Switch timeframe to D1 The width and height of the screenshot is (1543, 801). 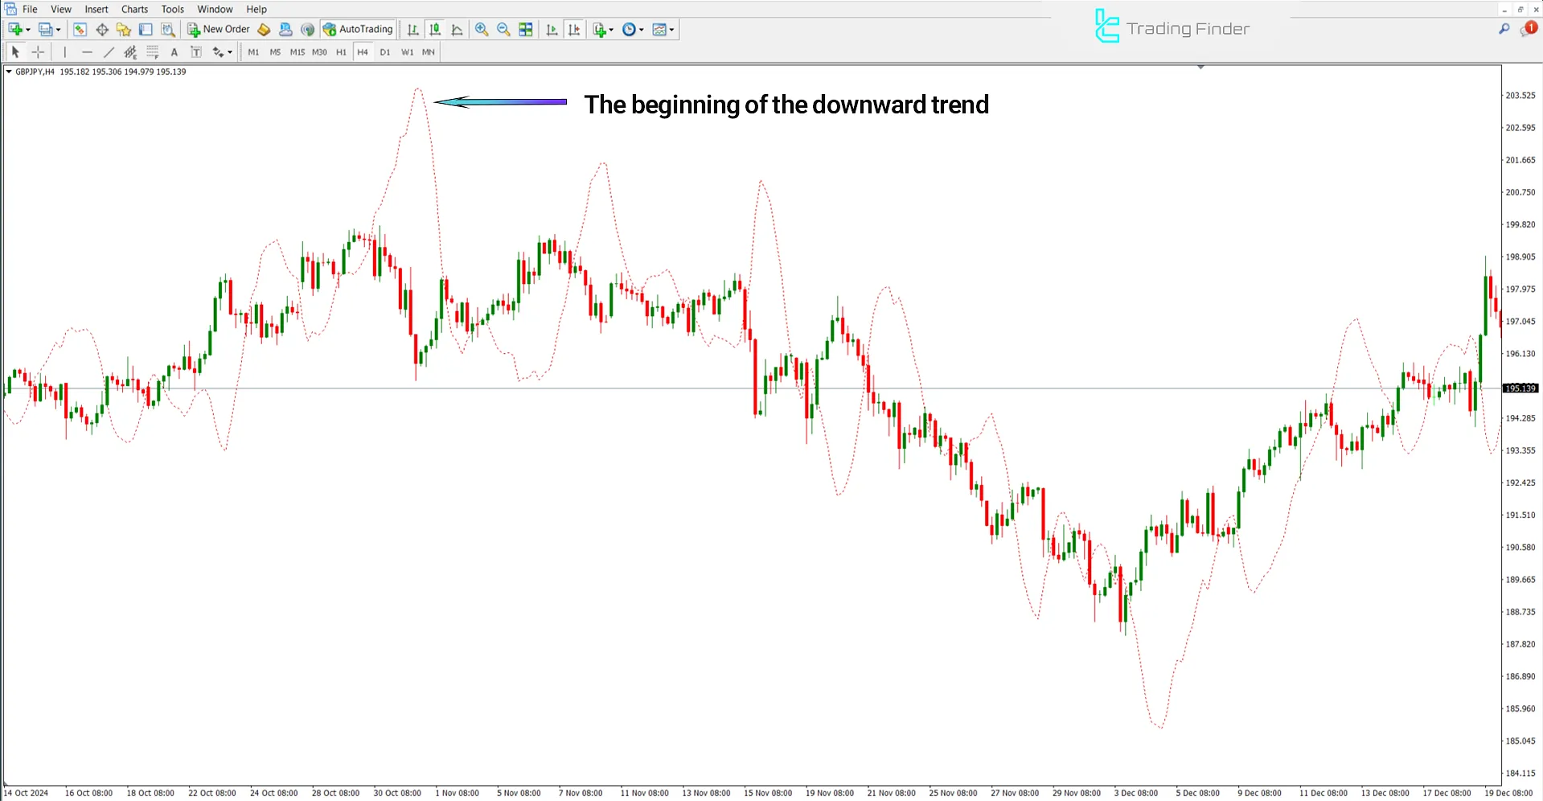[385, 51]
